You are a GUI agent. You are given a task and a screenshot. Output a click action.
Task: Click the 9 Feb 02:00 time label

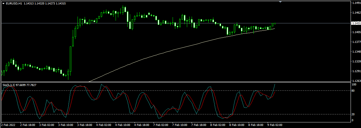coord(275,125)
